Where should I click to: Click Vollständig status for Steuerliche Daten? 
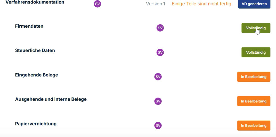point(256,52)
